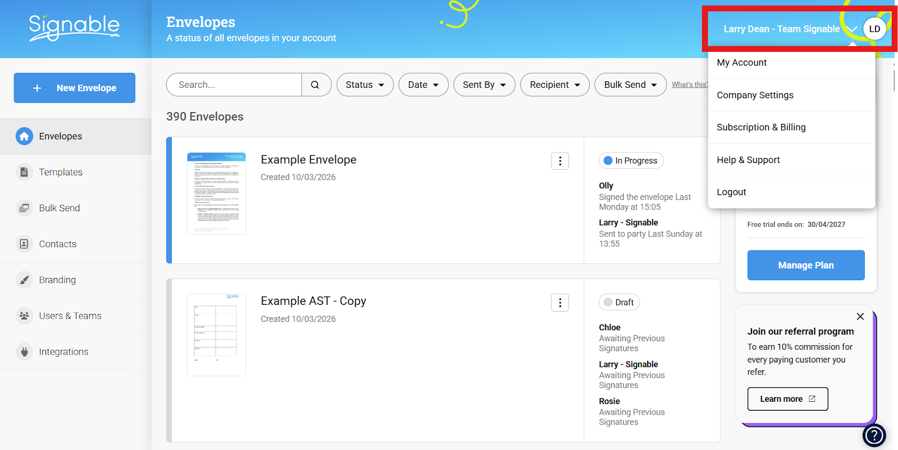Open the three-dot menu for Example AST - Copy

pos(560,303)
